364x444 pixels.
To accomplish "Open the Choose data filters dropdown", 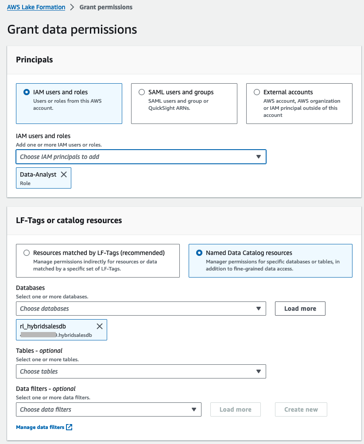I will pyautogui.click(x=102, y=409).
